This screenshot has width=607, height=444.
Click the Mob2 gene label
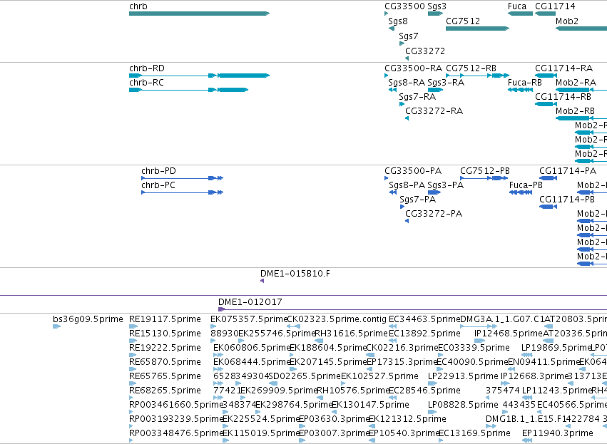pos(567,21)
